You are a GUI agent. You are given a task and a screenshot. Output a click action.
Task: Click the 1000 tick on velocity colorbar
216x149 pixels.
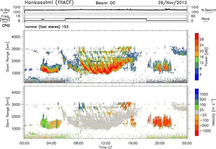point(204,94)
